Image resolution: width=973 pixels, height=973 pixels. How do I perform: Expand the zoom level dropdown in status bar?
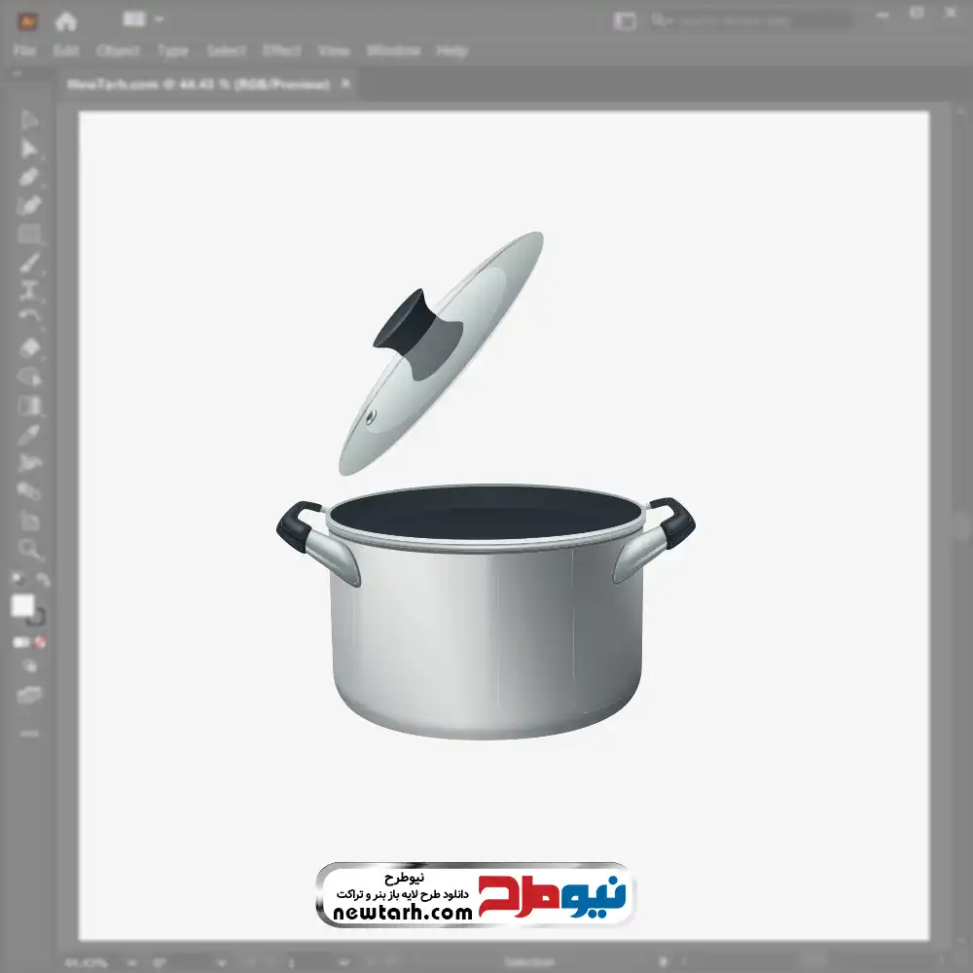pyautogui.click(x=132, y=962)
